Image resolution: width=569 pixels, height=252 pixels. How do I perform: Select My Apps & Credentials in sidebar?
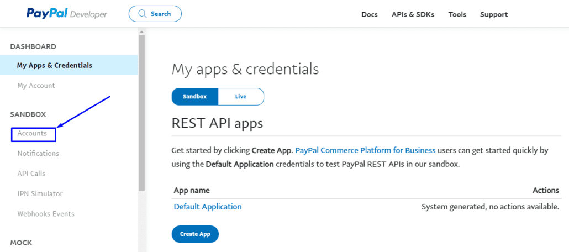click(69, 65)
